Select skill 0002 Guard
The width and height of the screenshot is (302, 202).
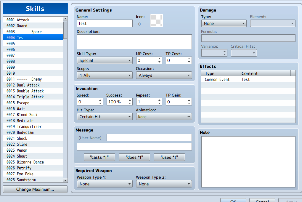tap(33, 26)
